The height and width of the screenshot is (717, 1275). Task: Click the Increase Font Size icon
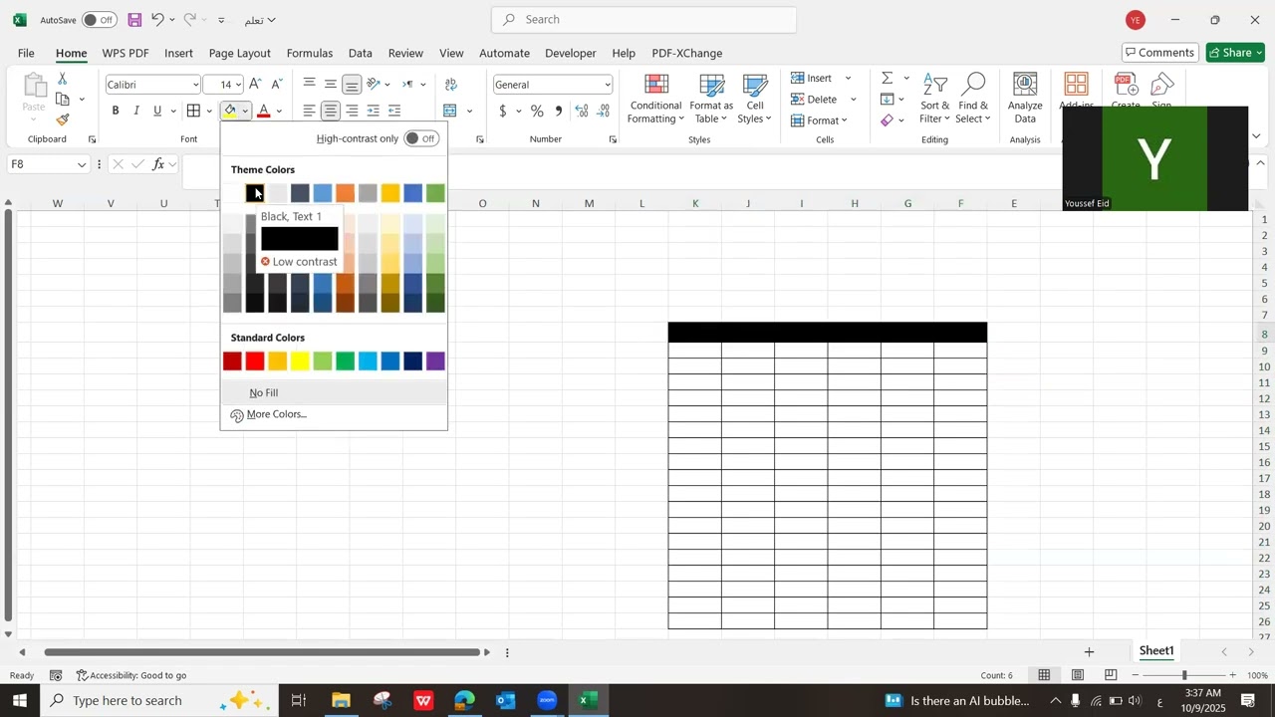256,85
